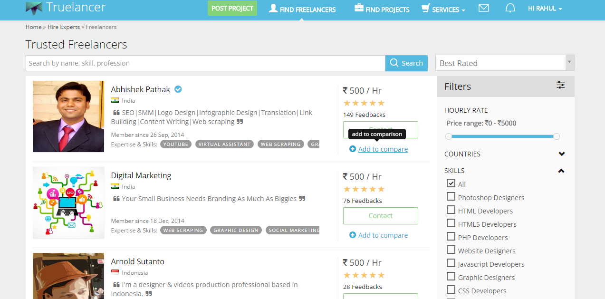Click the freelancer search input field
Viewport: 605px width, 299px height.
click(x=205, y=63)
